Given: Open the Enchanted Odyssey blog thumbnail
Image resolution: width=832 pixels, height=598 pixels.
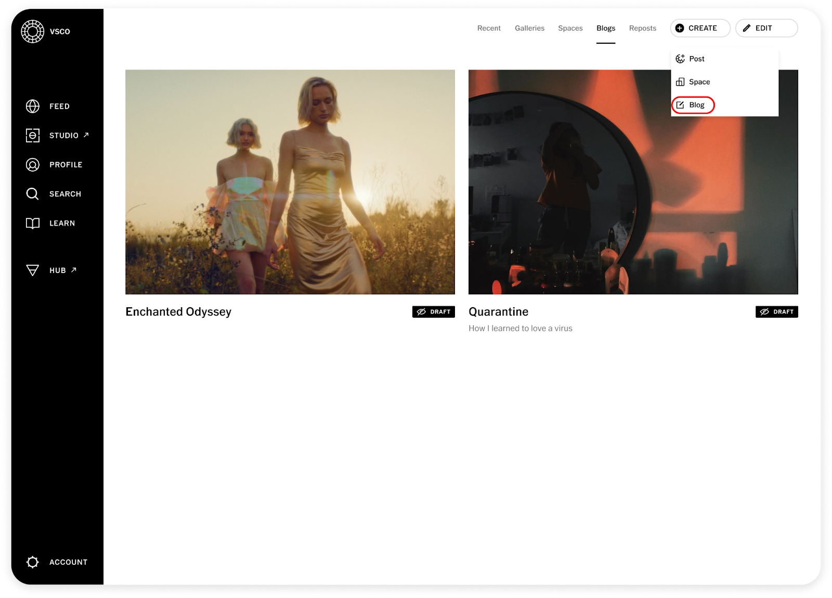Looking at the screenshot, I should point(290,182).
